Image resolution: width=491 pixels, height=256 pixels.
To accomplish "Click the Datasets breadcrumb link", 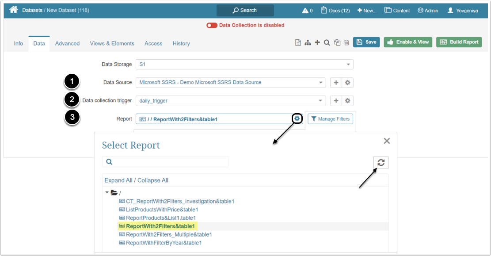I will pyautogui.click(x=32, y=10).
